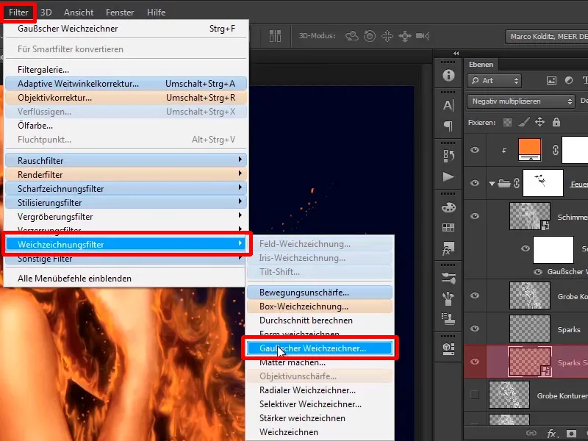
Task: Filter layers by adjustment layer icon
Action: 569,80
